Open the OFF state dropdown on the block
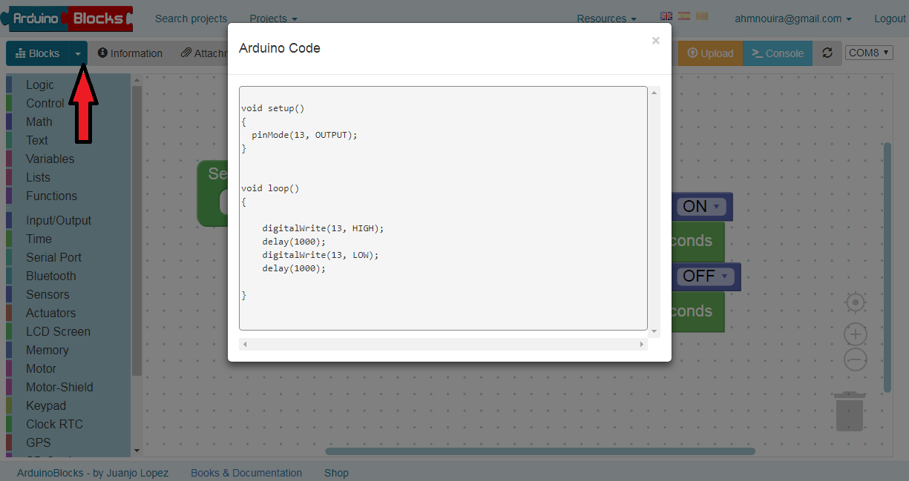This screenshot has height=481, width=909. click(723, 276)
